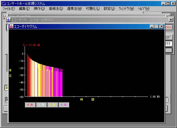Viewport: 177px width, 128px height.
Task: Click the 1.00 秒 time axis label
Action: pyautogui.click(x=155, y=97)
